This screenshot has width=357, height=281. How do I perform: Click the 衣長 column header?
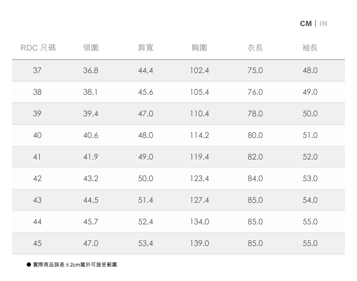(255, 48)
